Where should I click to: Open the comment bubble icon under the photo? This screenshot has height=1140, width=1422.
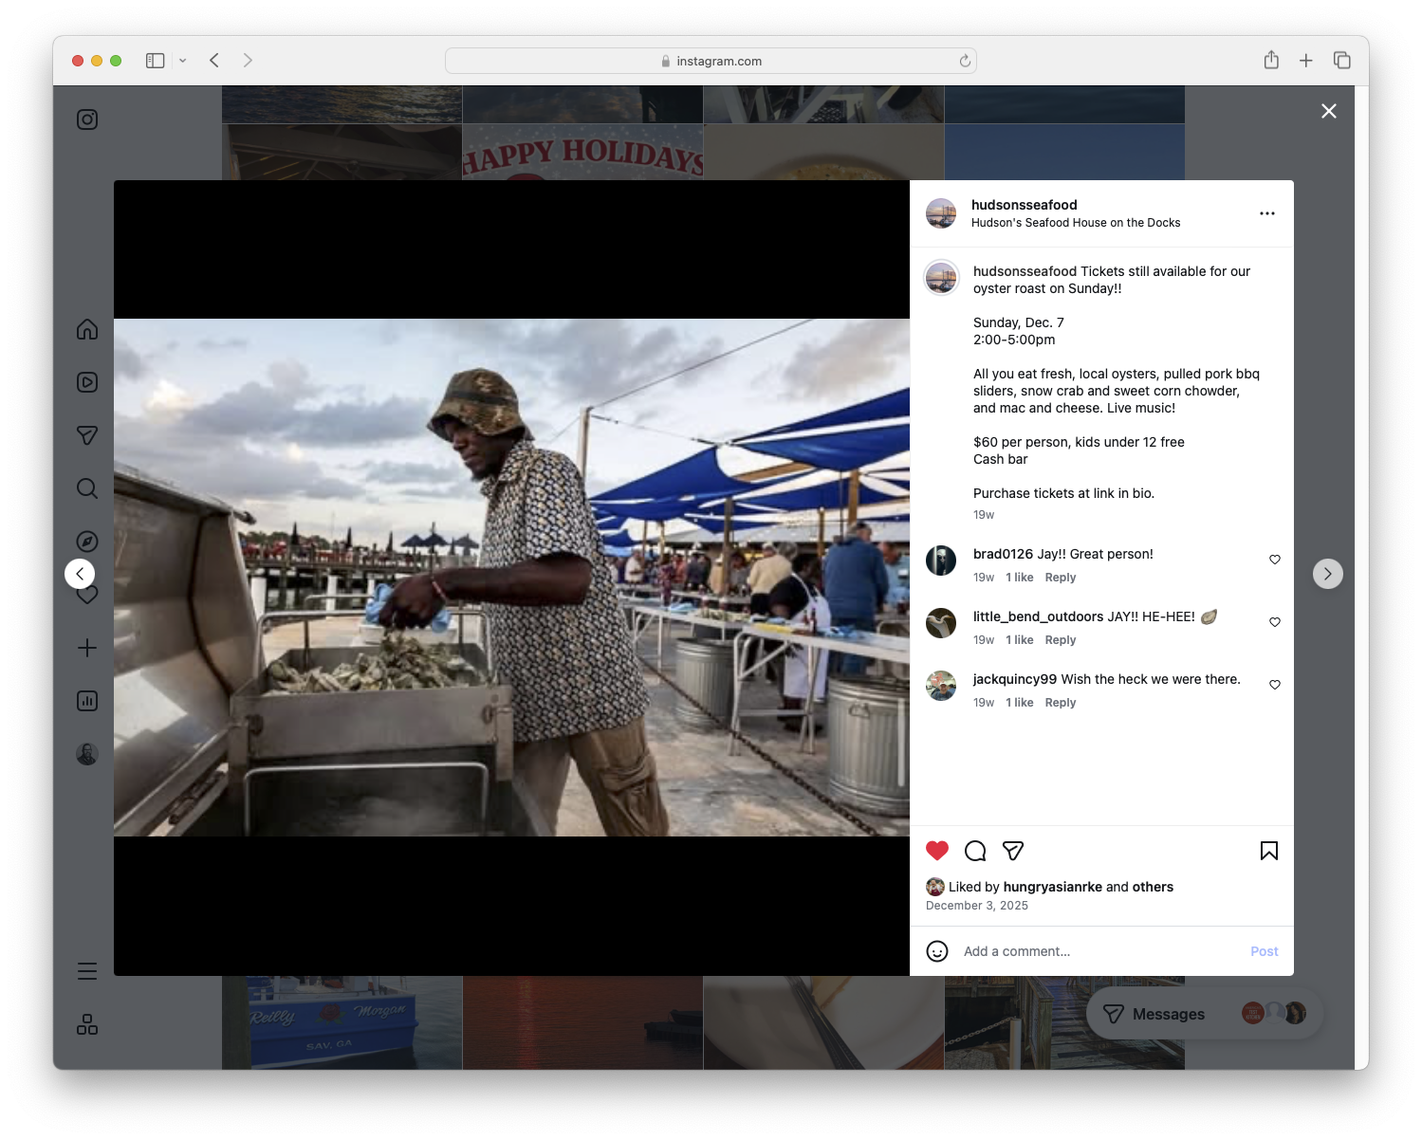975,851
